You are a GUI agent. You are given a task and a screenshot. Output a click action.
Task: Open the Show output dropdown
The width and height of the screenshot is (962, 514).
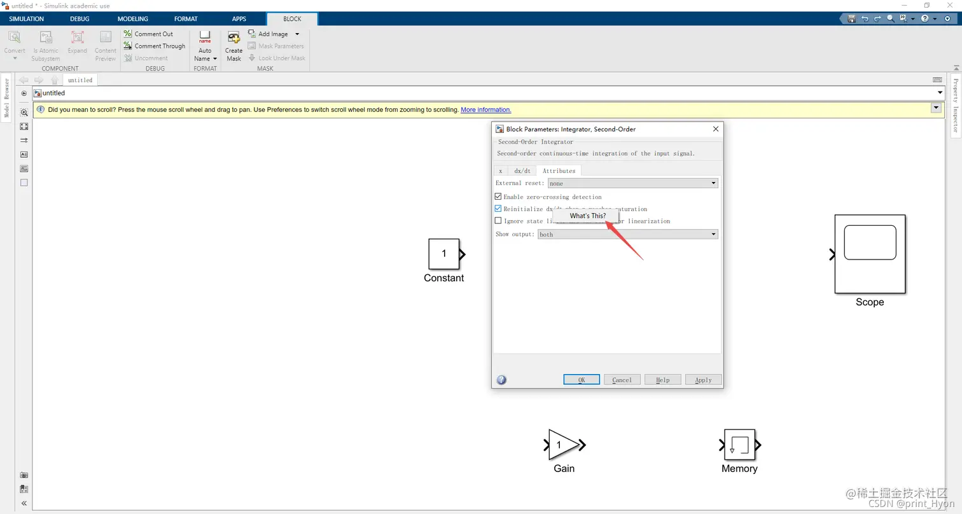pos(627,234)
